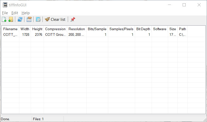Minimize the tiffInfoGUI window
Image resolution: width=207 pixels, height=122 pixels.
tap(169, 5)
